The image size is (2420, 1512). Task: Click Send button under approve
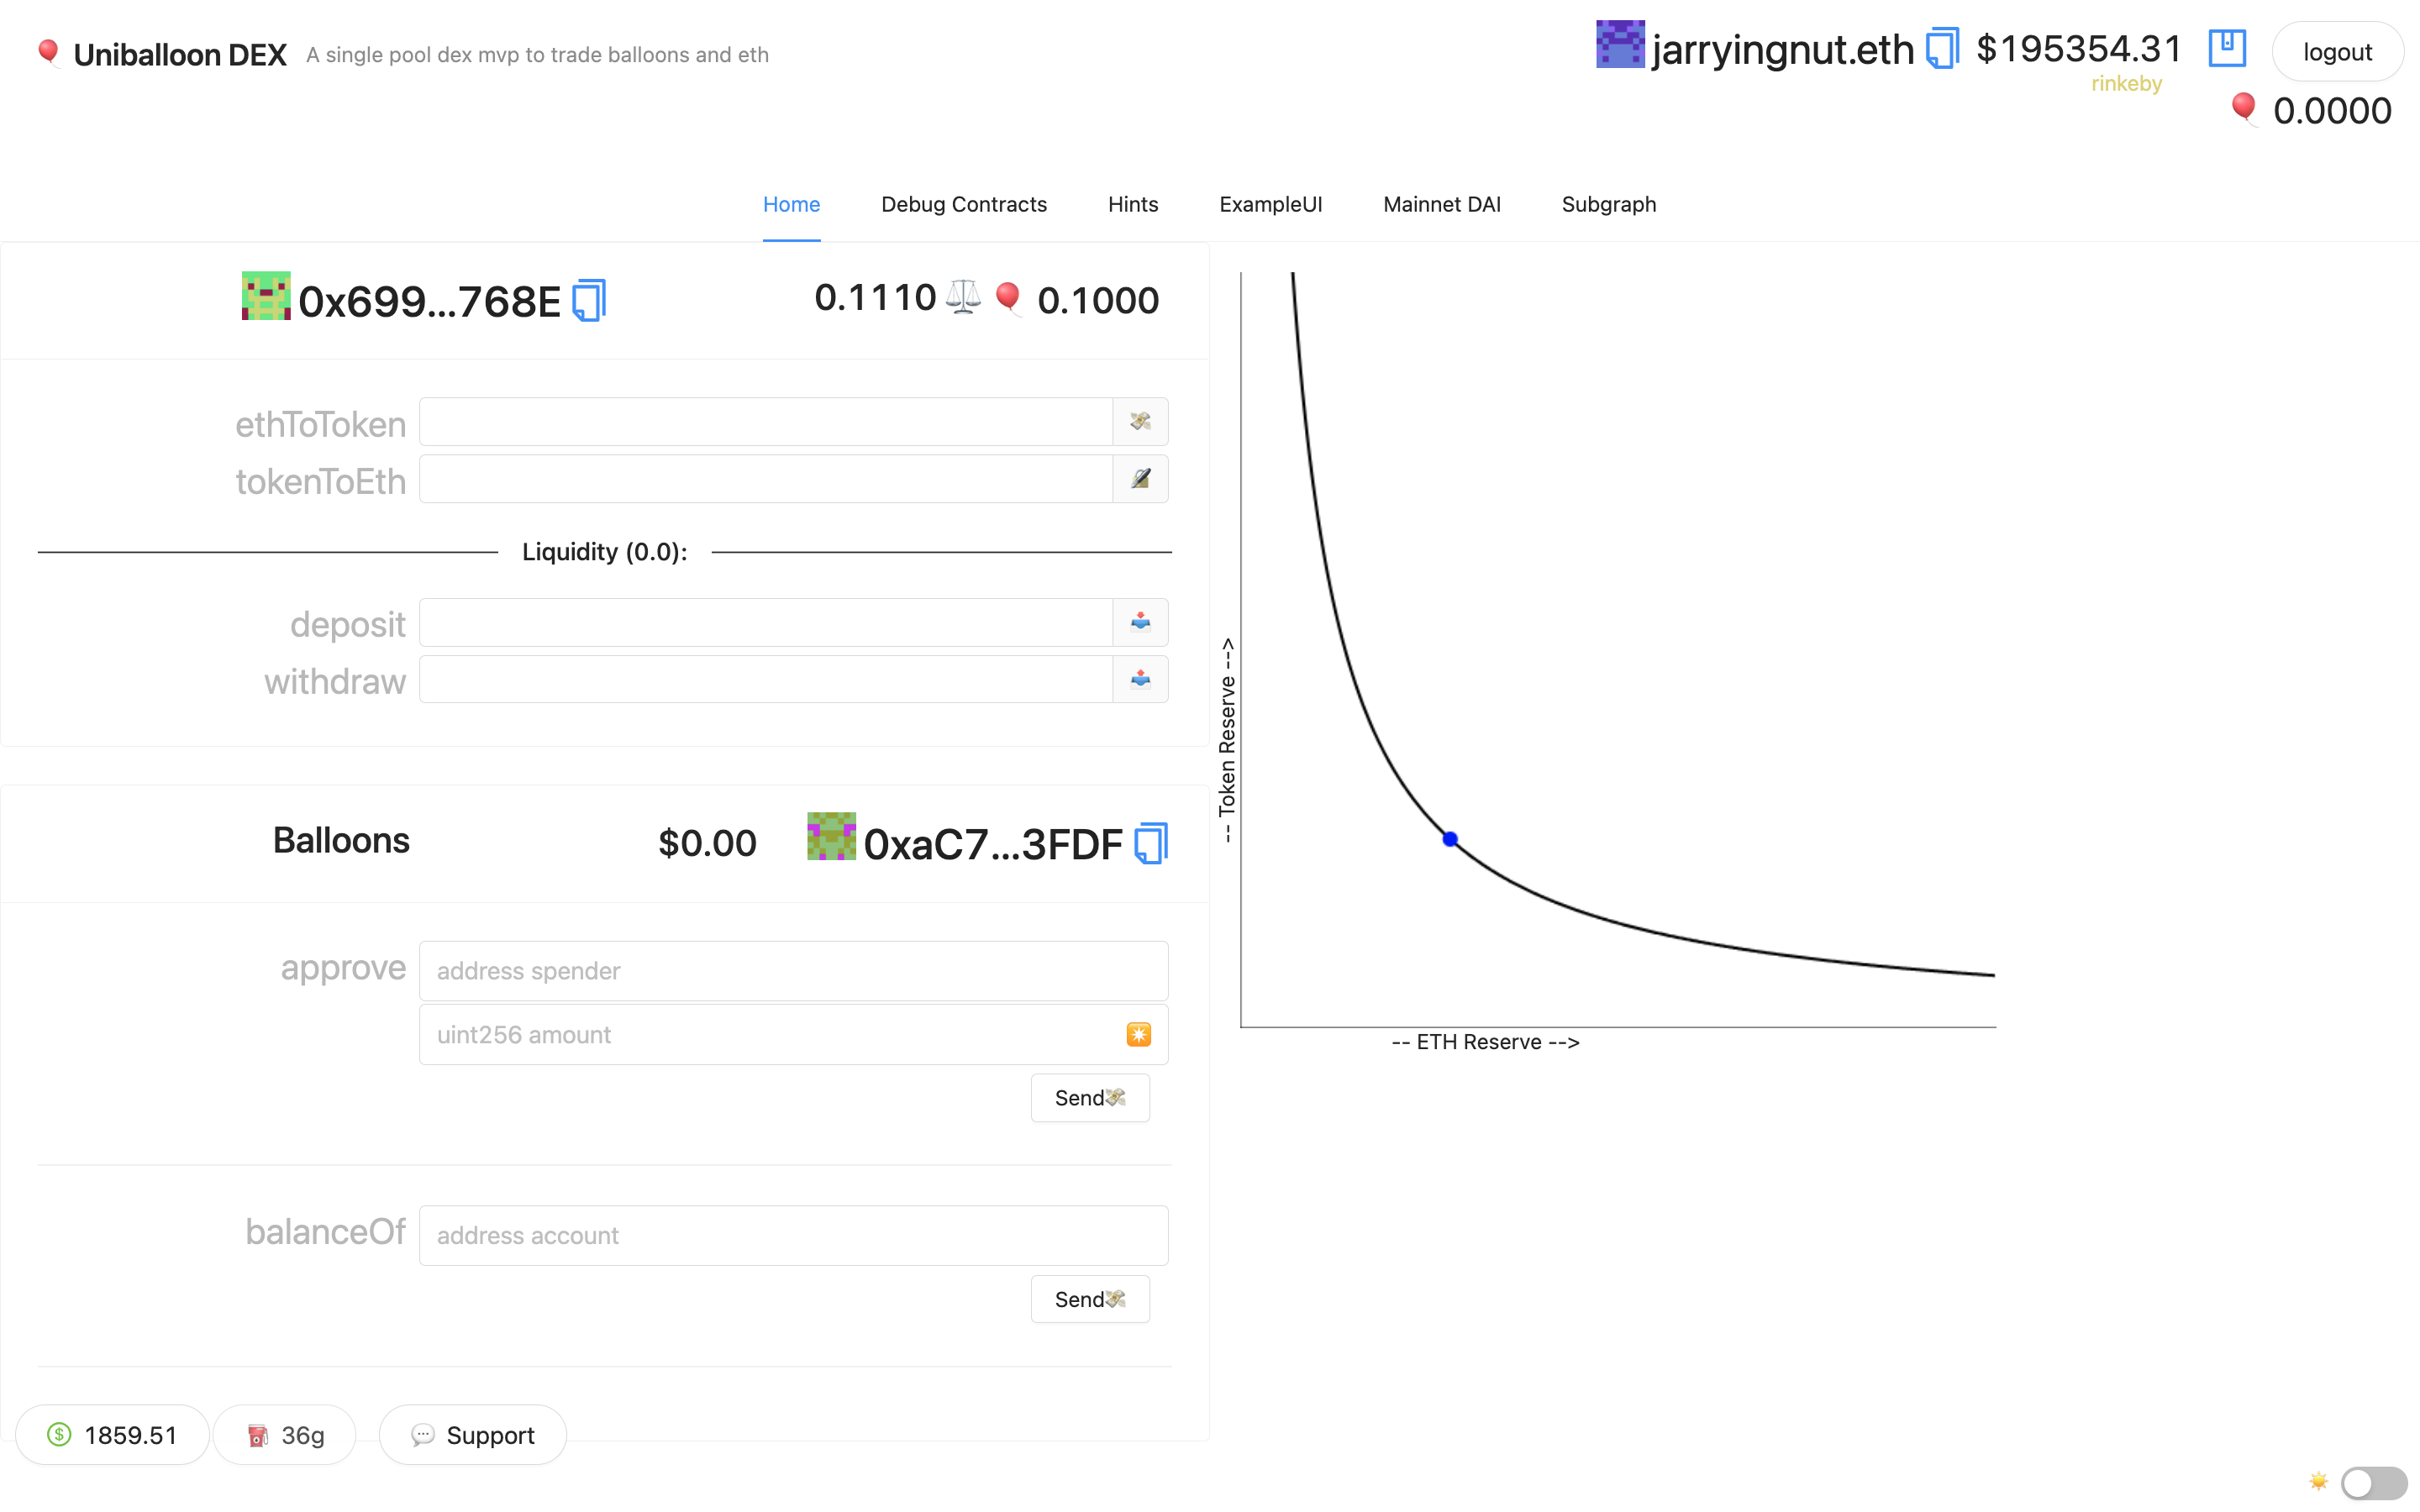pyautogui.click(x=1089, y=1098)
